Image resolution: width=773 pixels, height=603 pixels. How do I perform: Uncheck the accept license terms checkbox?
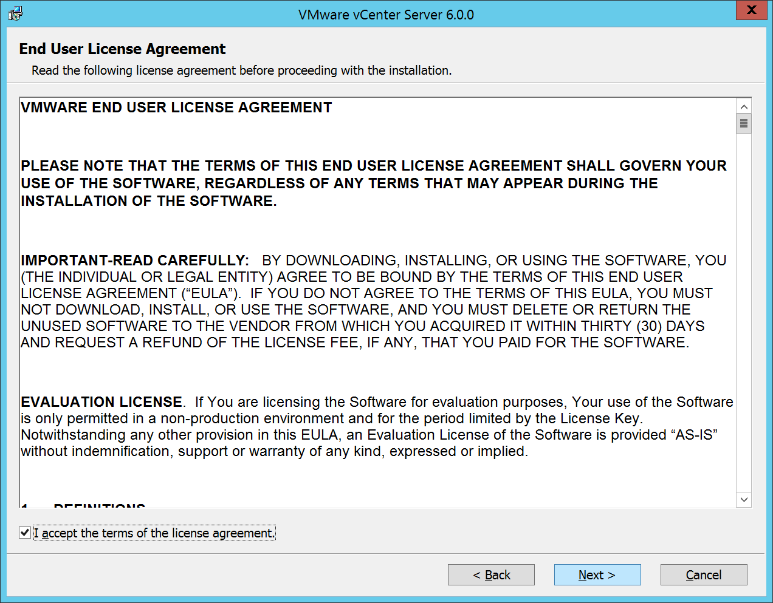click(x=25, y=533)
